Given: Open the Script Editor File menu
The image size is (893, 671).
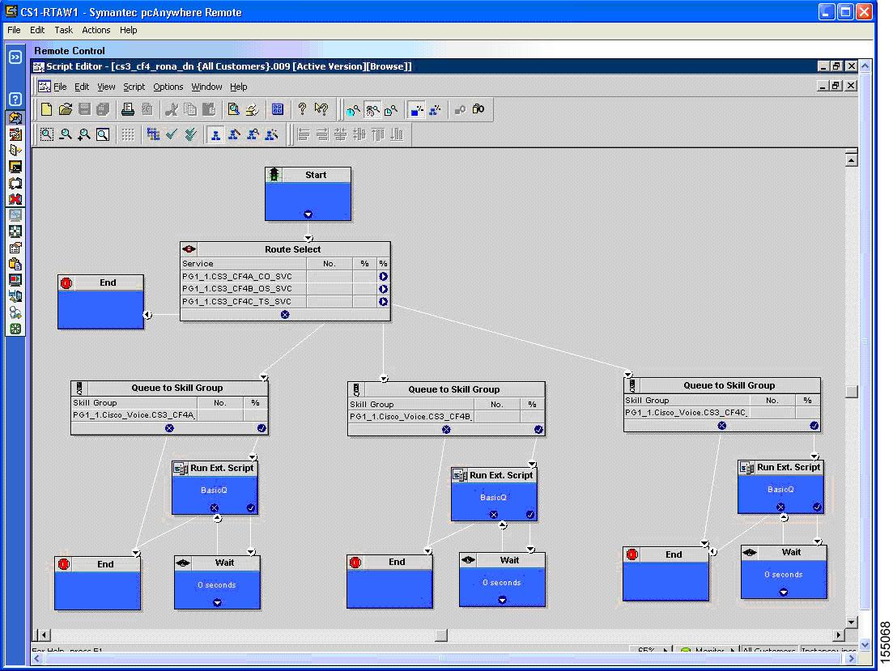Looking at the screenshot, I should (60, 87).
